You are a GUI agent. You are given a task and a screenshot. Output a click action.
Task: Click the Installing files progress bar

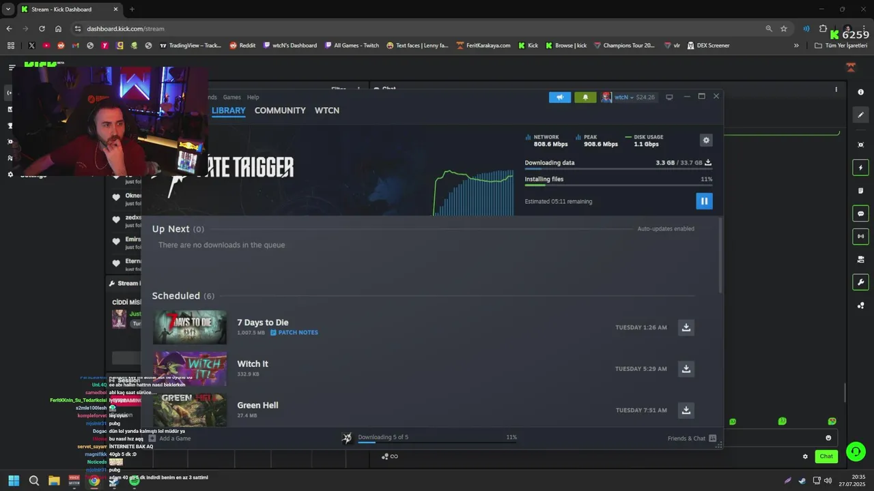tap(619, 185)
